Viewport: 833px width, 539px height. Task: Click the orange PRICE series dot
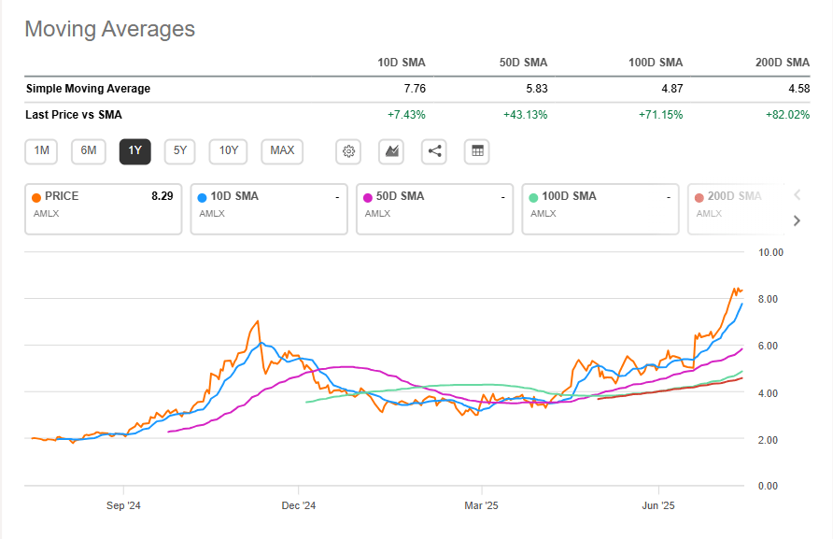[x=36, y=196]
